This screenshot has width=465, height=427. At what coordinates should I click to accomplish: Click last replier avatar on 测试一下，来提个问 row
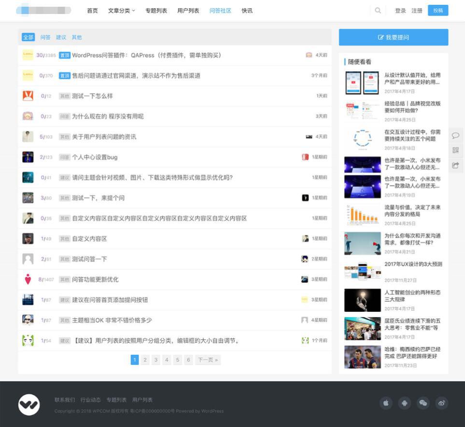(x=305, y=198)
